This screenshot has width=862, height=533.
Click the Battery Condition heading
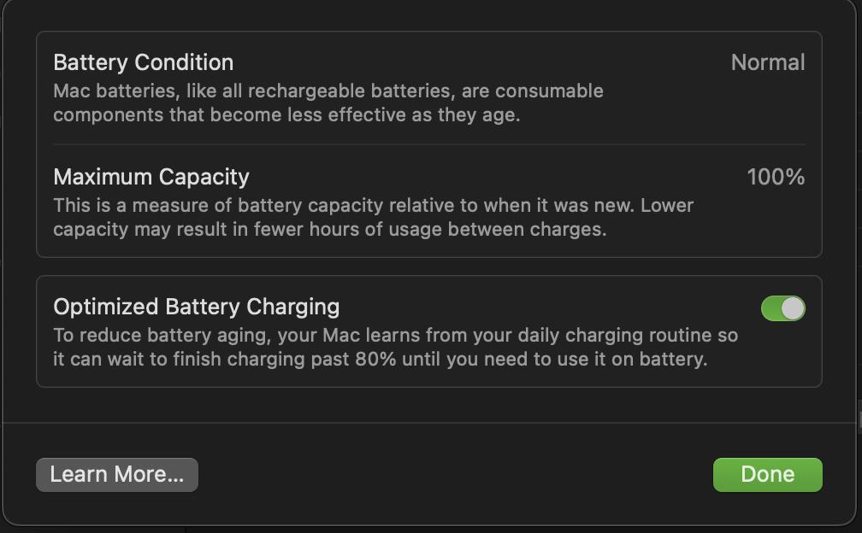pyautogui.click(x=143, y=62)
